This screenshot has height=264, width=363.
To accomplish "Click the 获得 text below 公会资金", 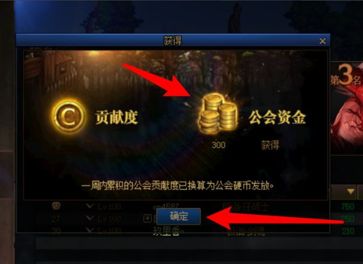I will click(270, 145).
